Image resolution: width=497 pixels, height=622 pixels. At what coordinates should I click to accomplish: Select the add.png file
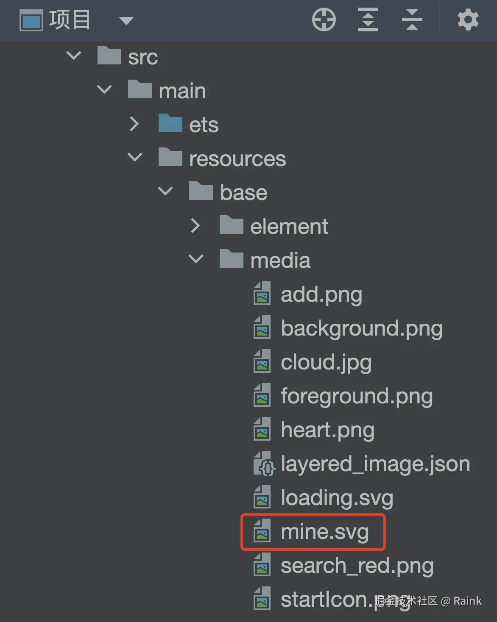point(321,294)
